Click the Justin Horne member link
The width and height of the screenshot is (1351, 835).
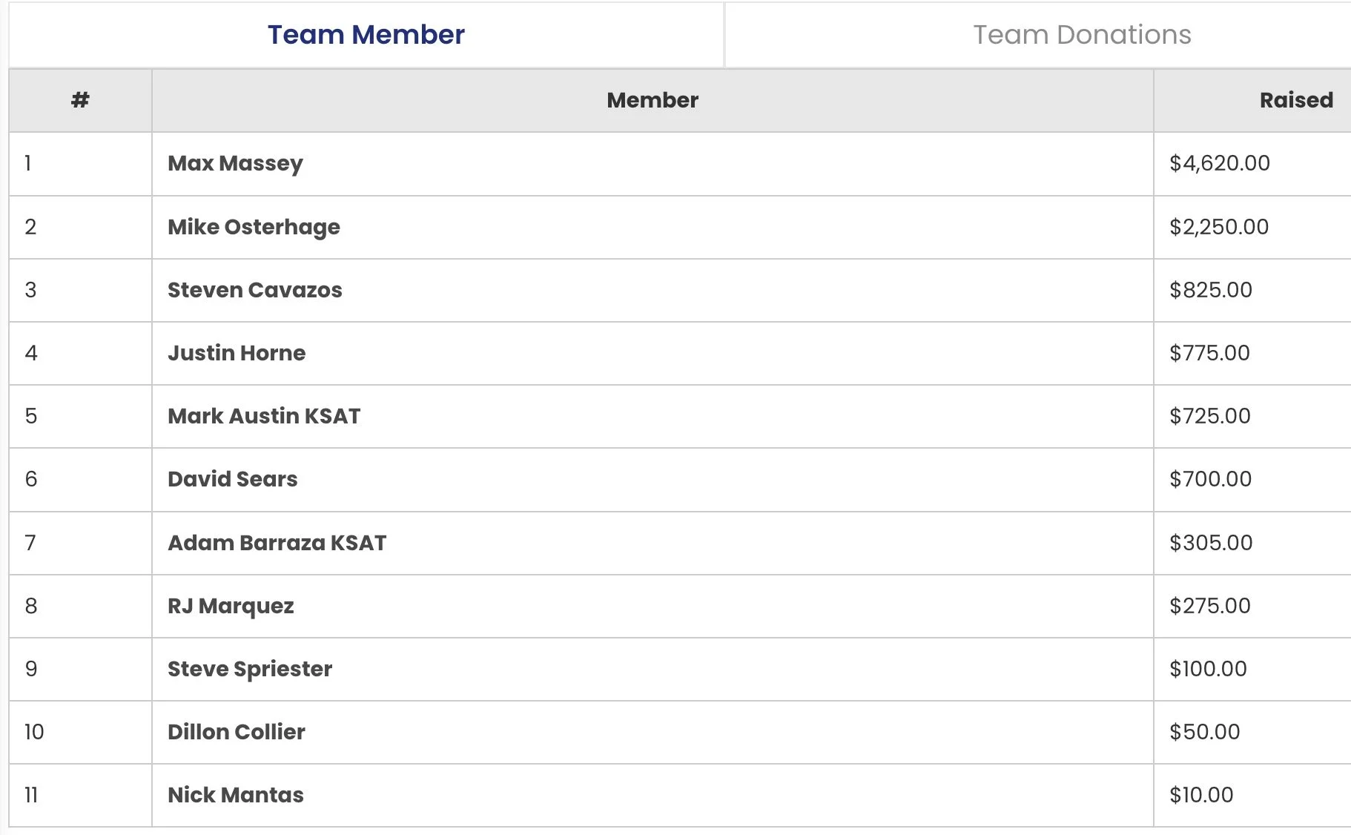(237, 353)
